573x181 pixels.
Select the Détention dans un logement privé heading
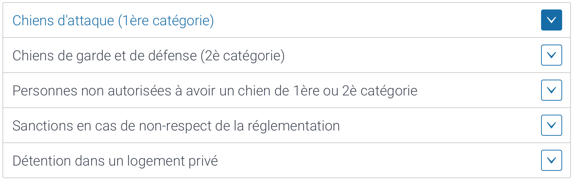point(115,161)
